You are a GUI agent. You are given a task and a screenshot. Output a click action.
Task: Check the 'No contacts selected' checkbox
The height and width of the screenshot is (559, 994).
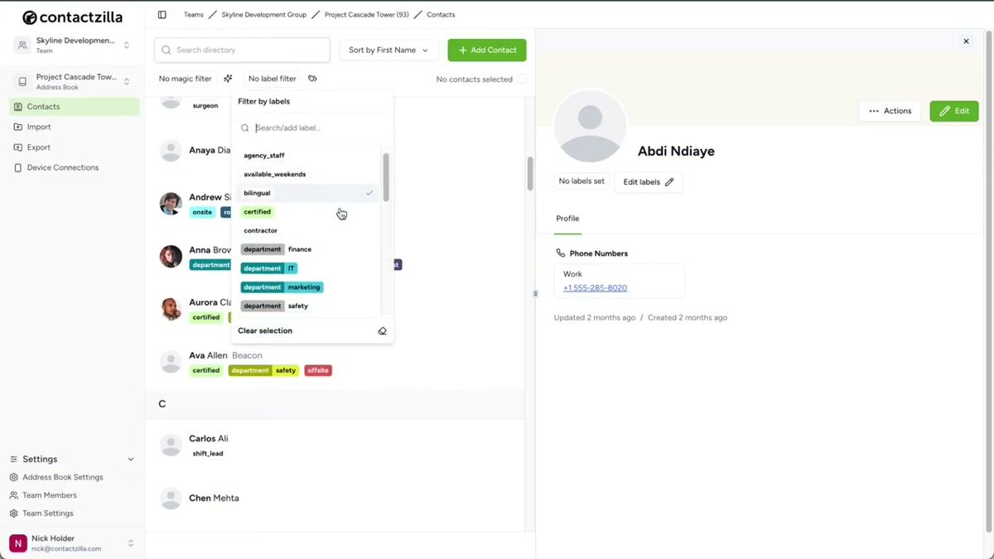coord(522,78)
